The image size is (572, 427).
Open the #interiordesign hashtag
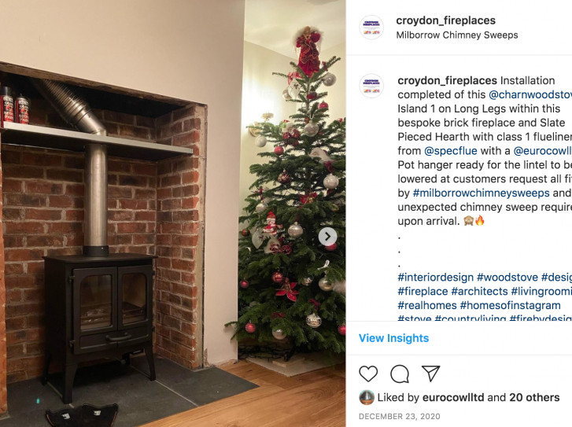point(436,277)
